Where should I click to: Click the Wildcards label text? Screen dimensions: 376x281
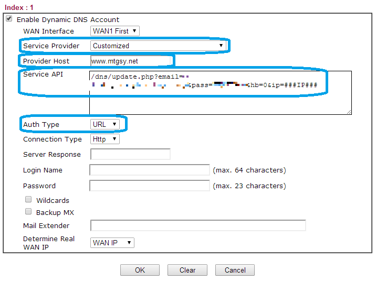(53, 200)
